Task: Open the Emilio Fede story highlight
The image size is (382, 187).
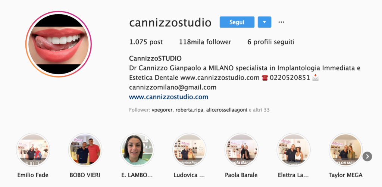Action: 33,150
